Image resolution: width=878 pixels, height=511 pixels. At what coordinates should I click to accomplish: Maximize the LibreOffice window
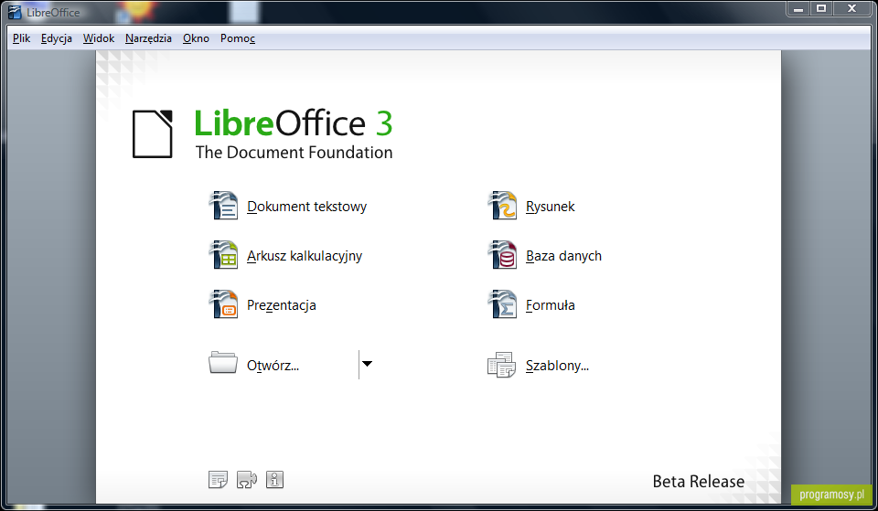tap(821, 9)
